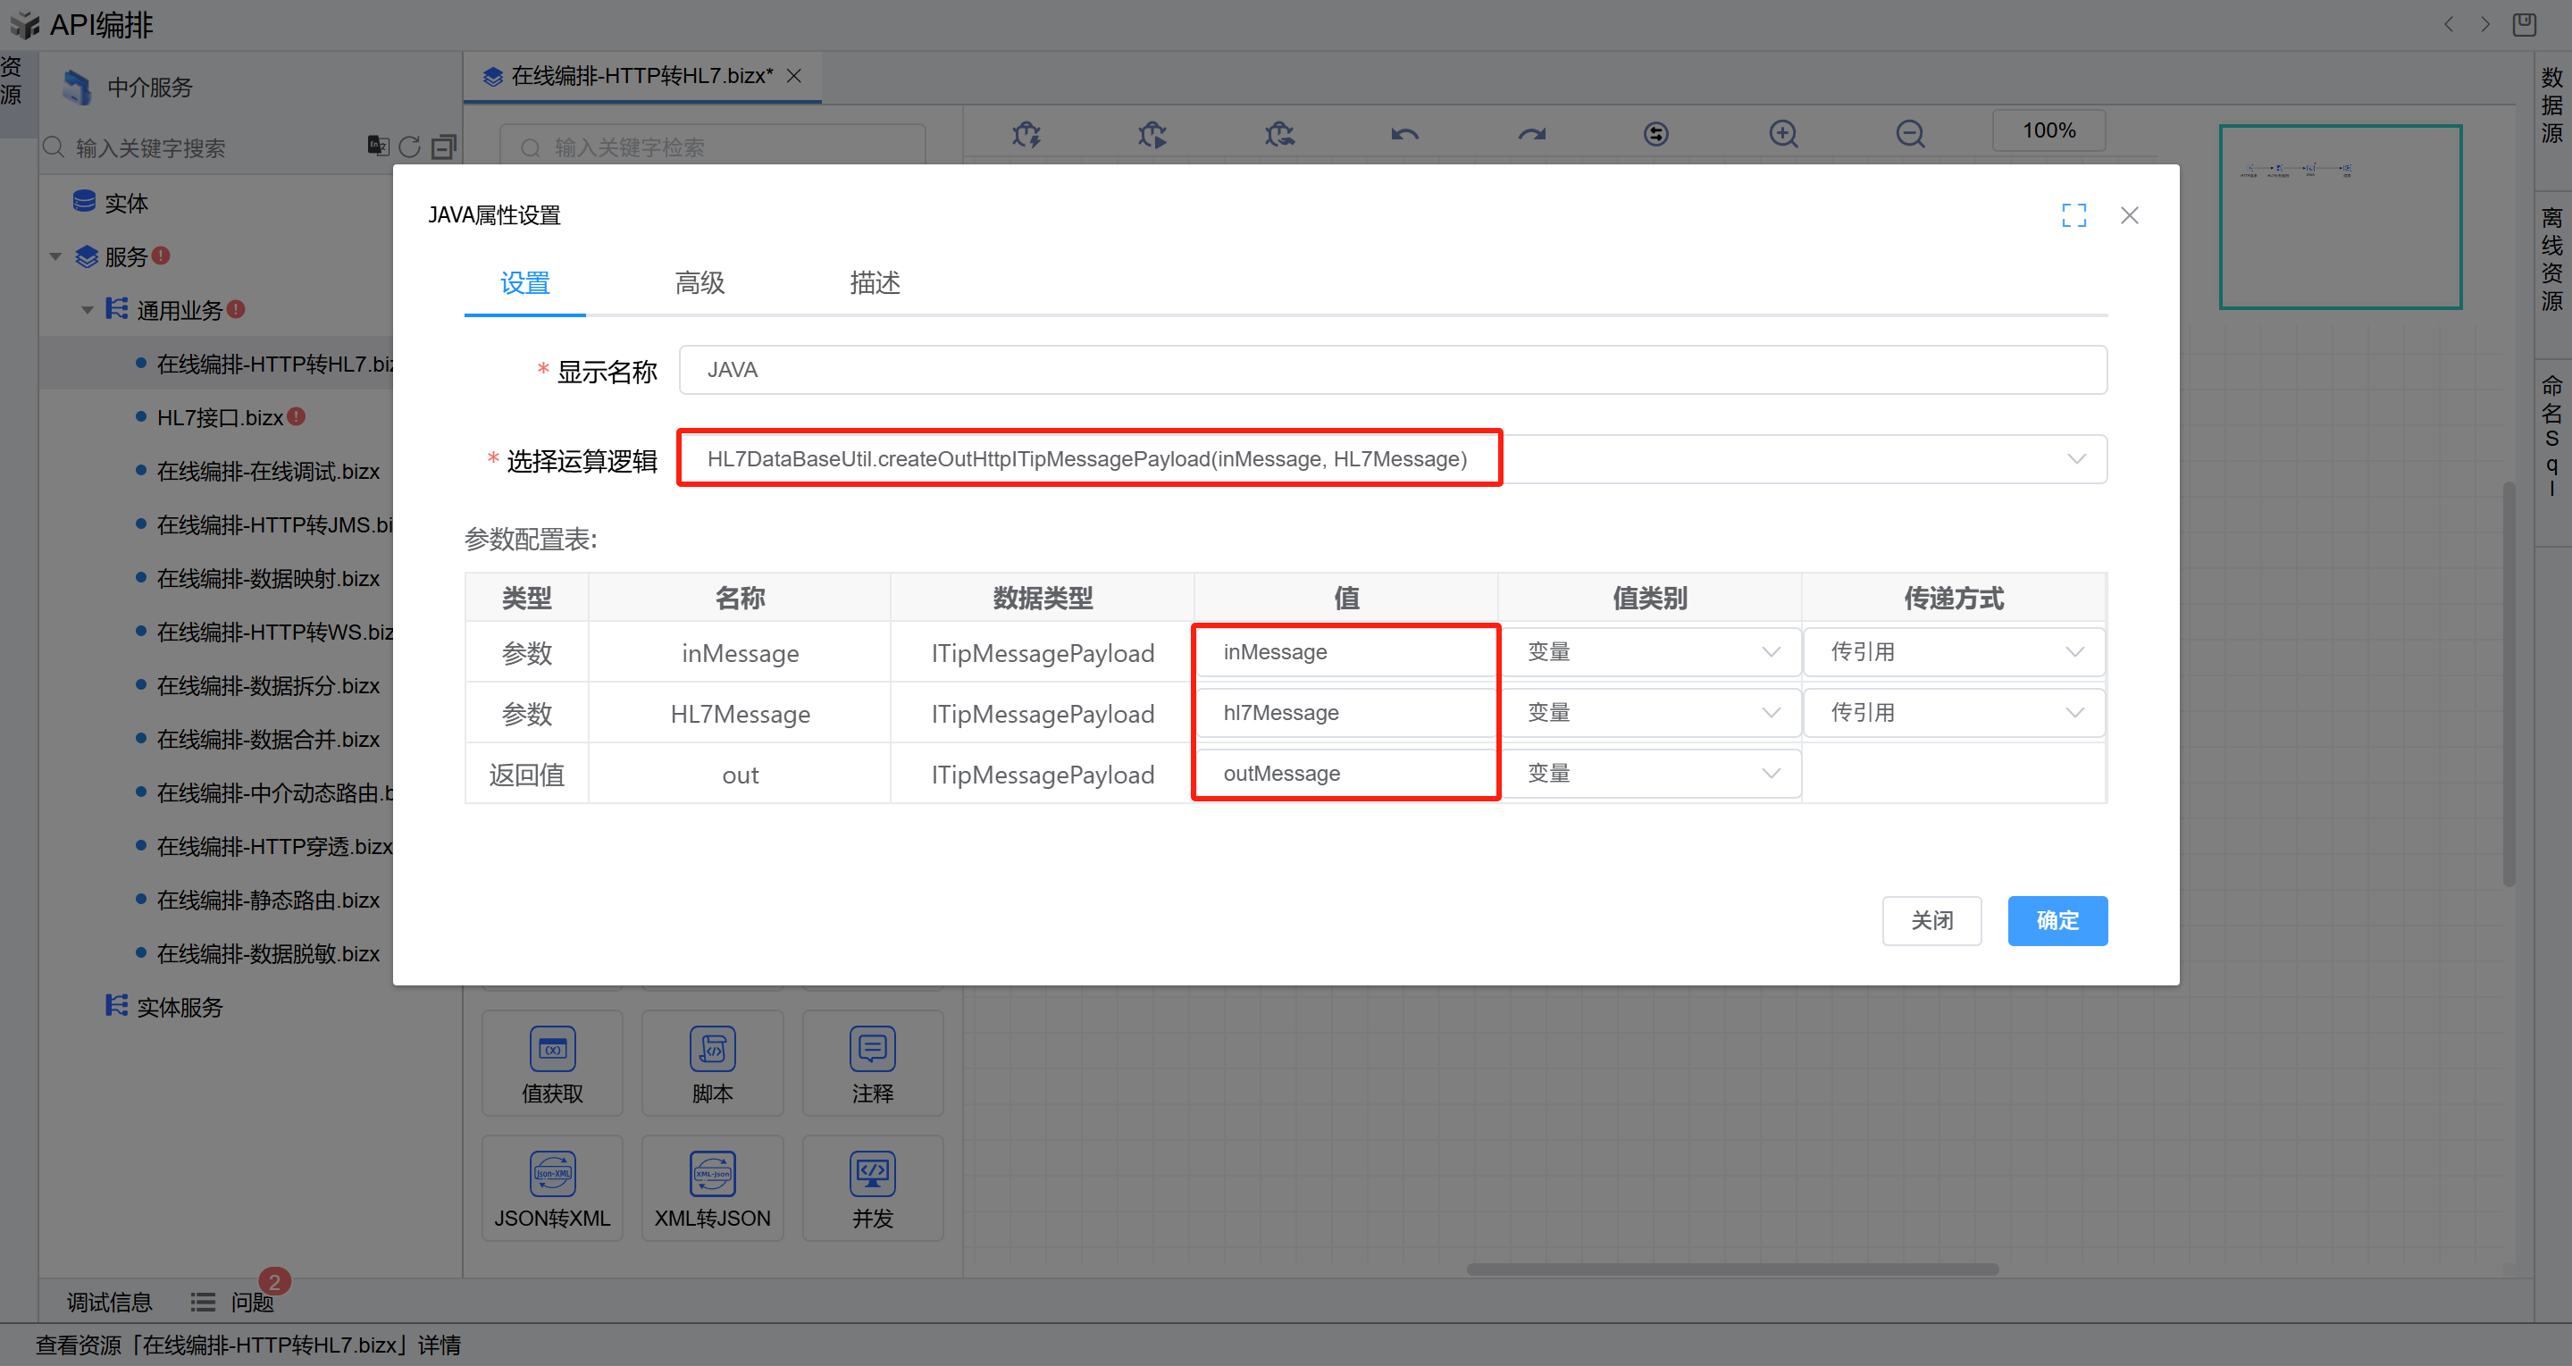Click the undo arrow in toolbar

(1404, 134)
